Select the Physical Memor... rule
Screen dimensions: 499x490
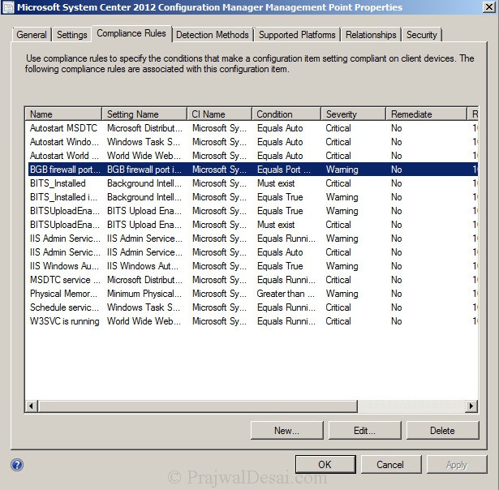(x=252, y=294)
